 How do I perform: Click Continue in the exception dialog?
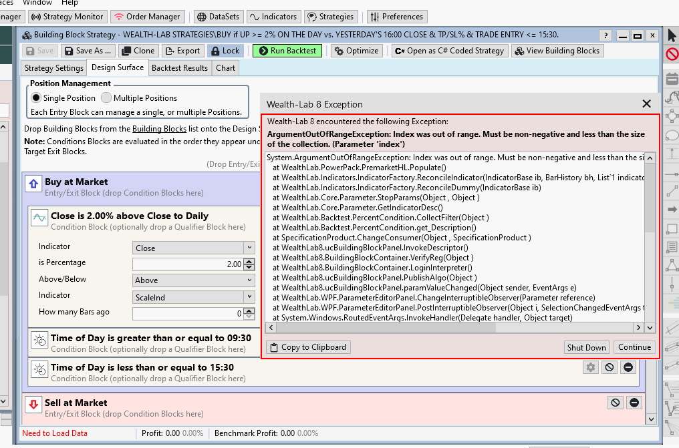pos(634,347)
